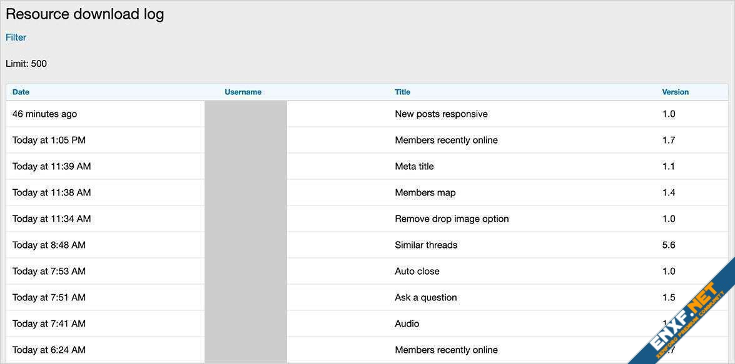This screenshot has width=735, height=364.
Task: Select the "Audio" resource title
Action: pos(407,324)
